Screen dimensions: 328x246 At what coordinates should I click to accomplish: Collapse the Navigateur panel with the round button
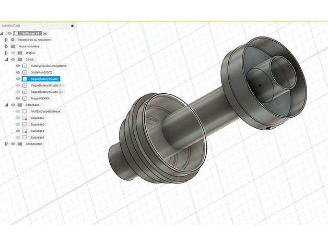[72, 25]
